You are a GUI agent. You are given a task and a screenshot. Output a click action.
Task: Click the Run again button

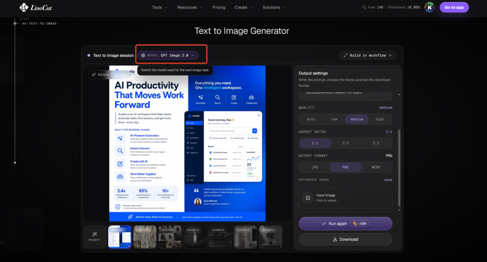point(345,224)
